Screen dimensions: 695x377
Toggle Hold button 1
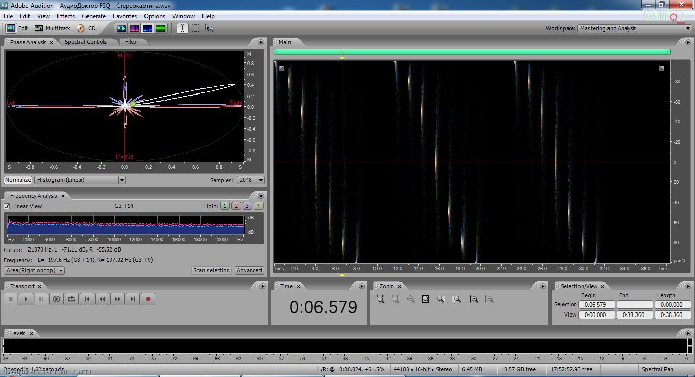click(x=225, y=206)
